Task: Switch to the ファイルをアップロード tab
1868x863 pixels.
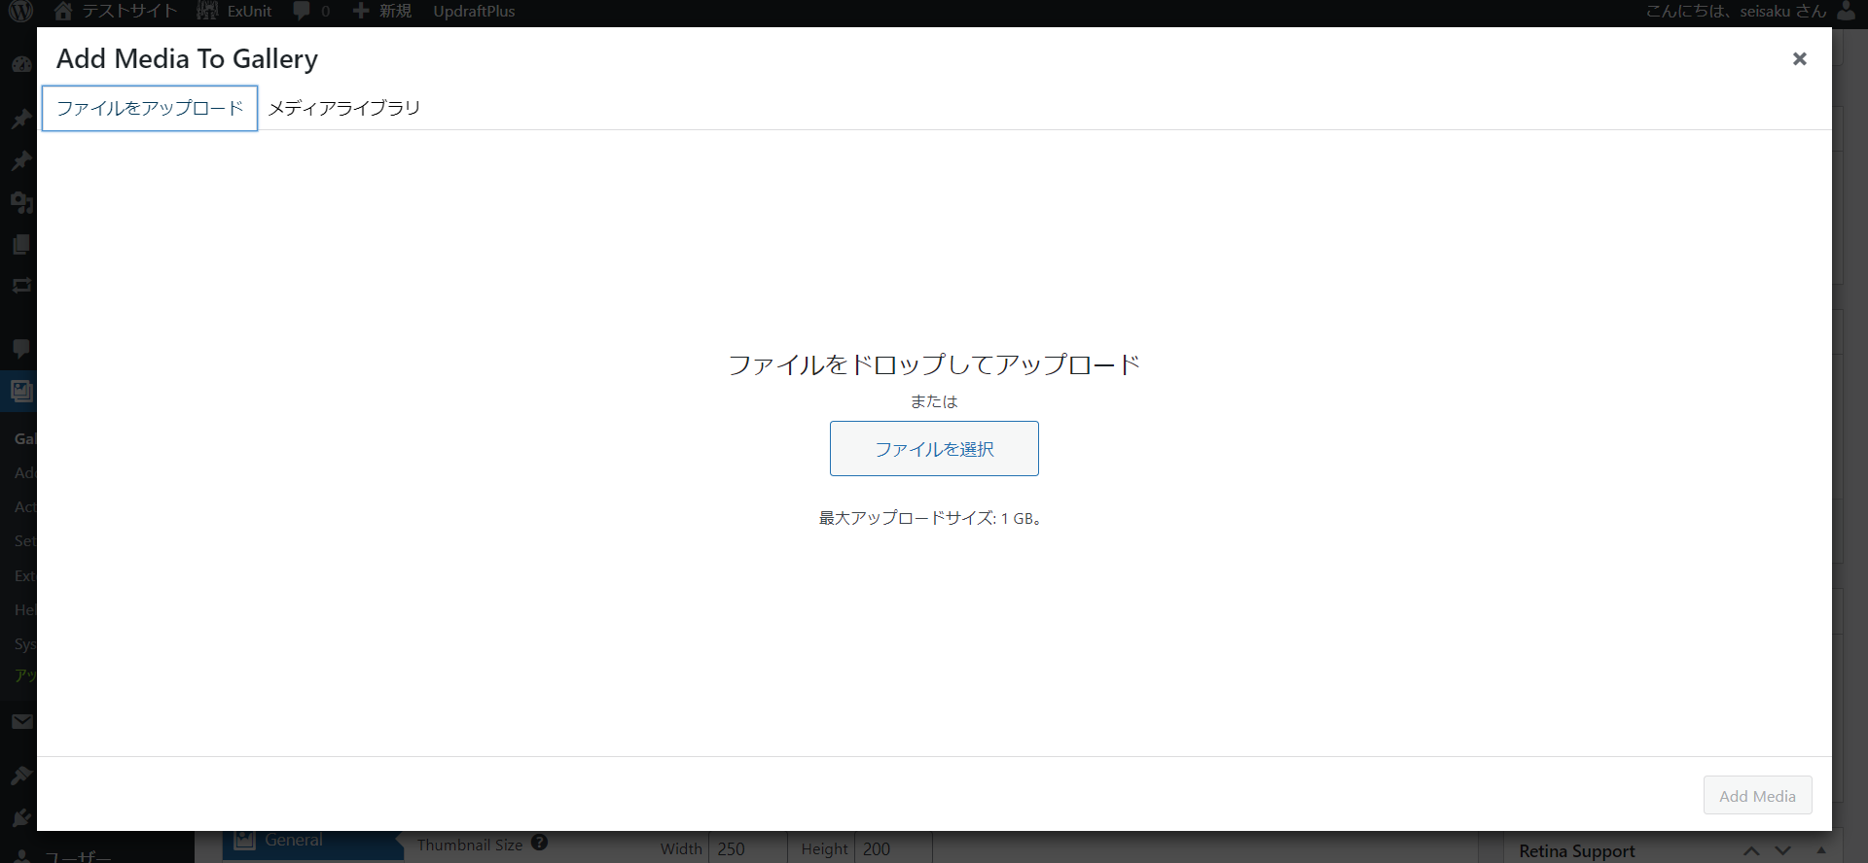Action: 150,108
